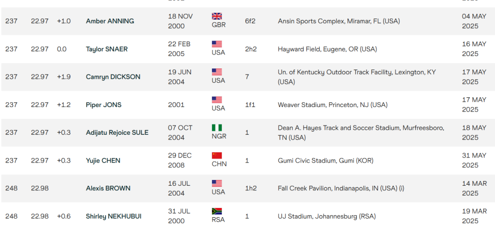Click the USA flag beside Taylor Snaer

point(217,44)
